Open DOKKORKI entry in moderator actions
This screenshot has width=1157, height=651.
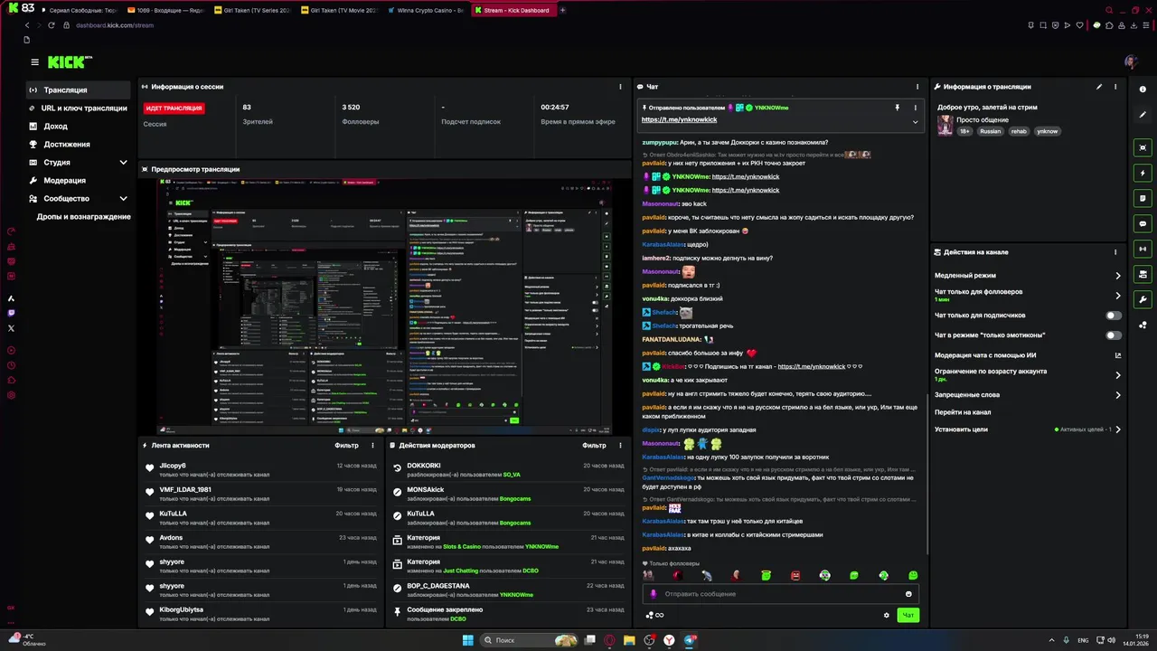click(509, 469)
